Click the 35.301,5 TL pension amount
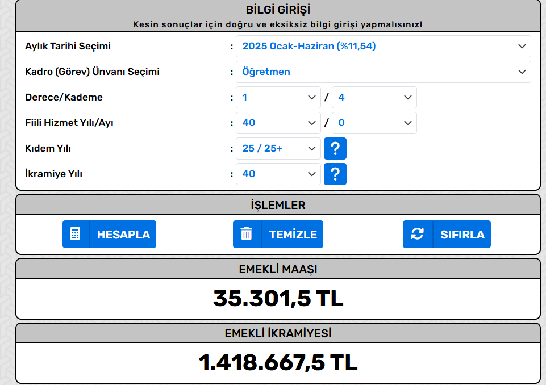This screenshot has width=546, height=385. 278,299
